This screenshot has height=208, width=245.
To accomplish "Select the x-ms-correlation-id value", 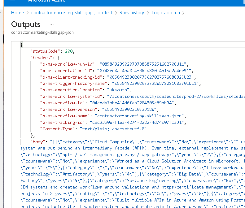I will (144, 71).
